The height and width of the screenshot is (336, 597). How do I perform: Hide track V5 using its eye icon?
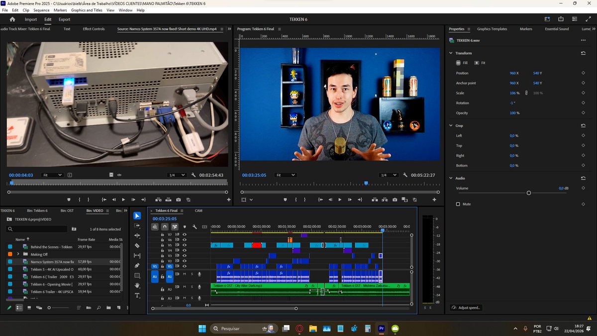coord(185,245)
